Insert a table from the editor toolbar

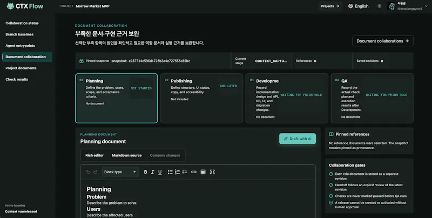pos(203,172)
